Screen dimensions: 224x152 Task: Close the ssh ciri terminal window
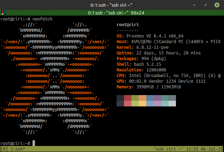pyautogui.click(x=217, y=5)
